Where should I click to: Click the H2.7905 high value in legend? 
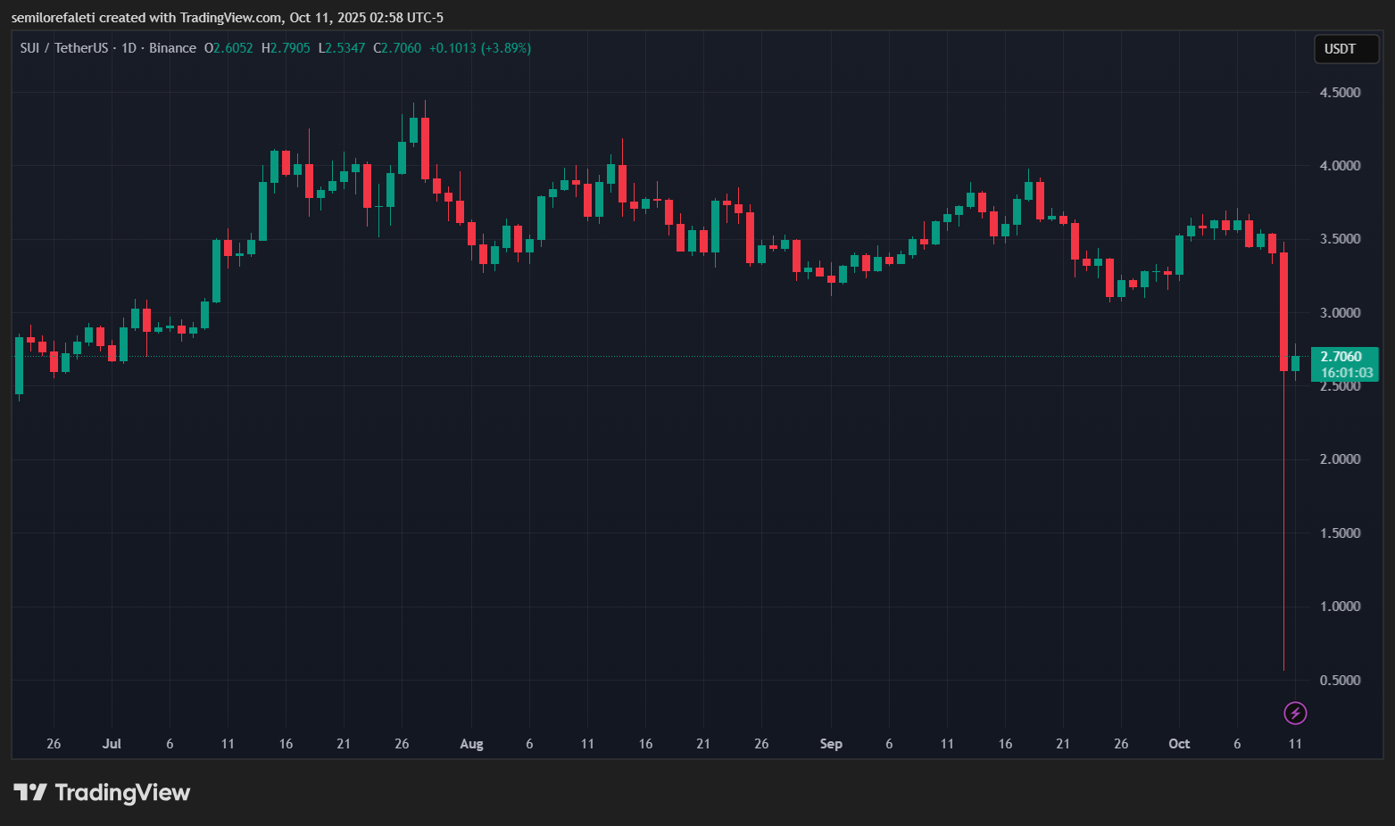286,48
